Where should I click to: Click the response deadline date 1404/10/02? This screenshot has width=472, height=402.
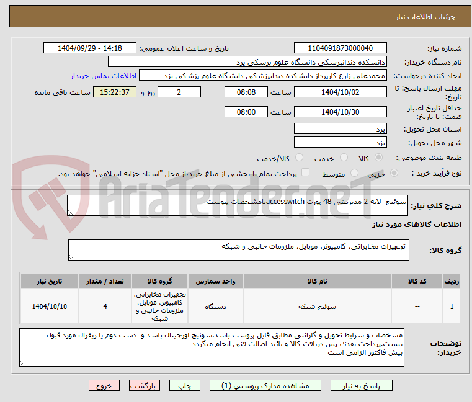coord(340,92)
